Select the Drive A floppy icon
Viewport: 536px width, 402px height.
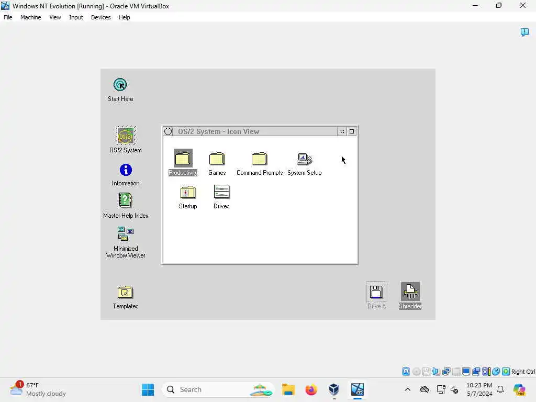[x=376, y=292]
